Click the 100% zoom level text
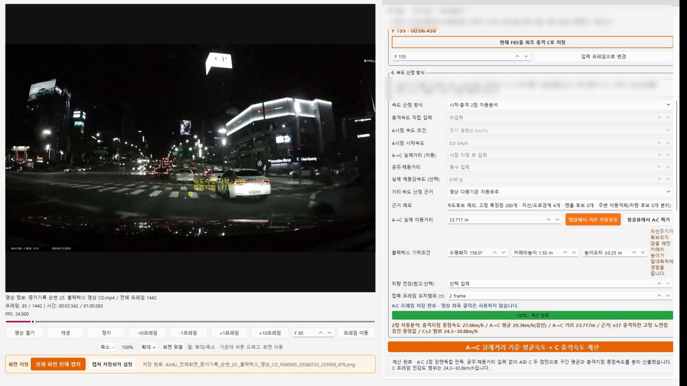The width and height of the screenshot is (687, 386). click(x=127, y=347)
